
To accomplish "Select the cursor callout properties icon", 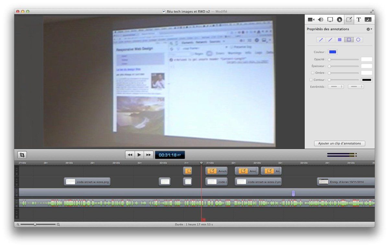I will pos(339,19).
